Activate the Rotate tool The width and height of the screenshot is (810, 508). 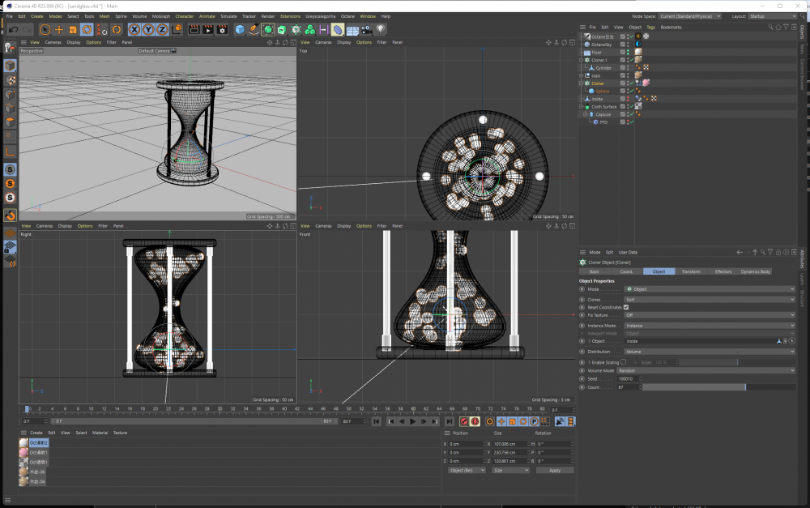click(87, 29)
